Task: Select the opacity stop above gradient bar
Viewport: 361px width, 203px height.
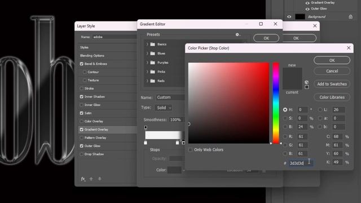Action: click(146, 127)
